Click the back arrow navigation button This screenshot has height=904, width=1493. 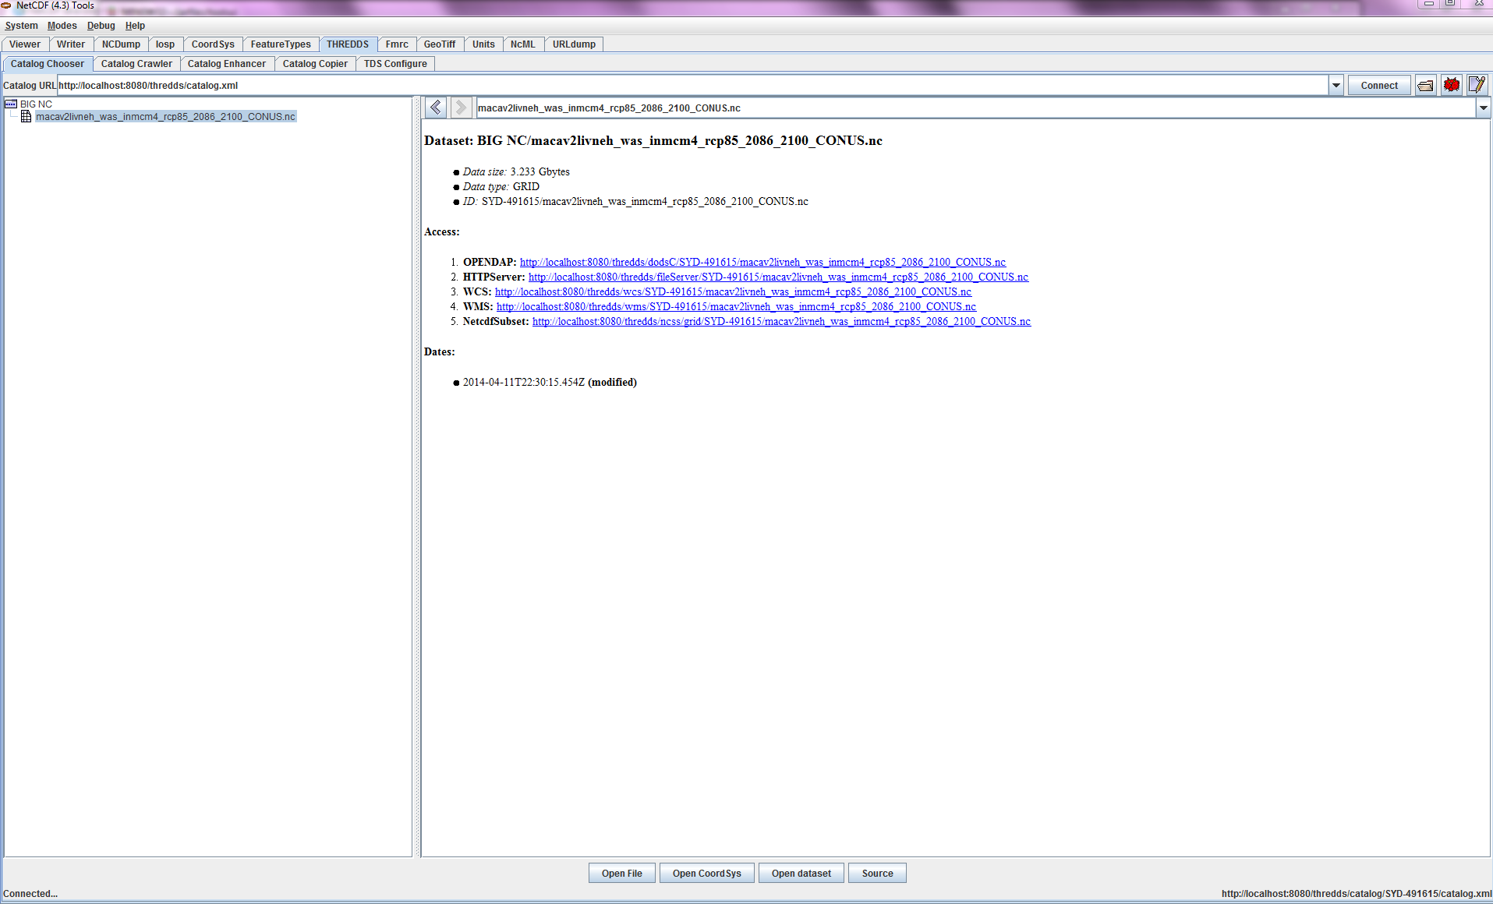pos(436,108)
